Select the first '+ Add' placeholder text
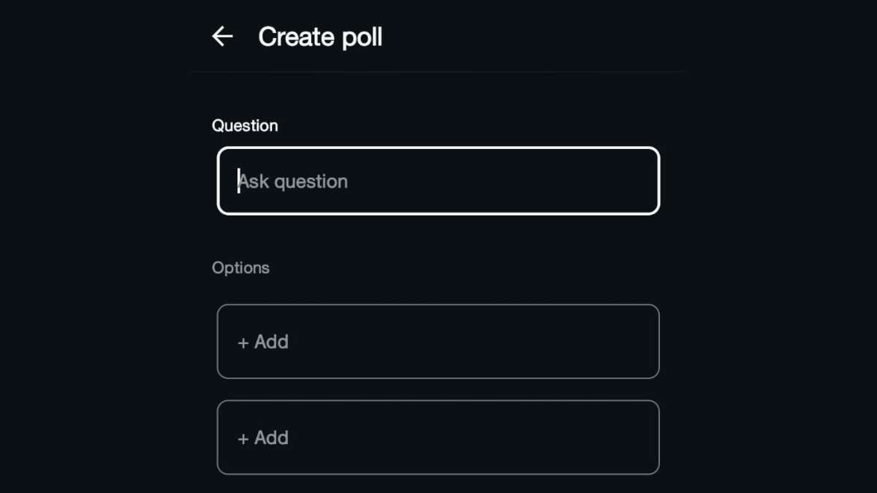Screen dimensions: 877x493 tap(263, 342)
